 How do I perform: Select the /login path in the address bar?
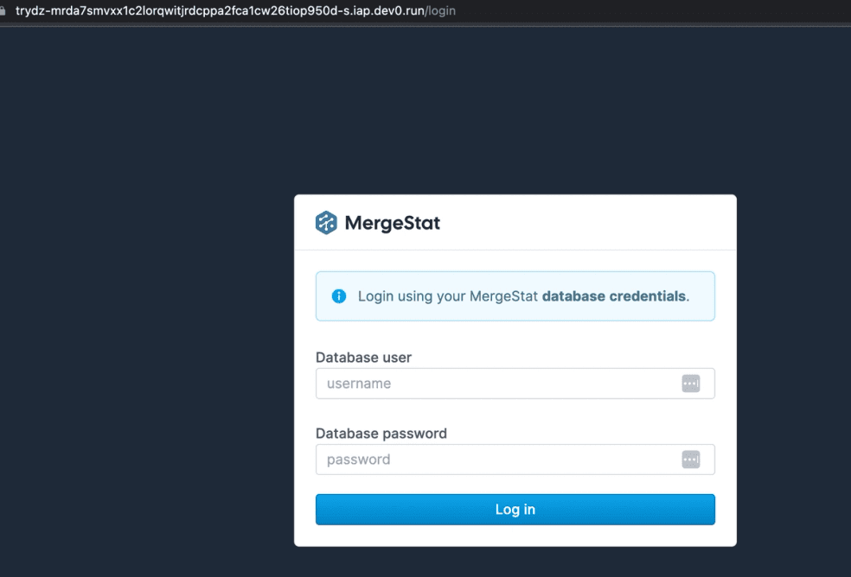pyautogui.click(x=441, y=10)
